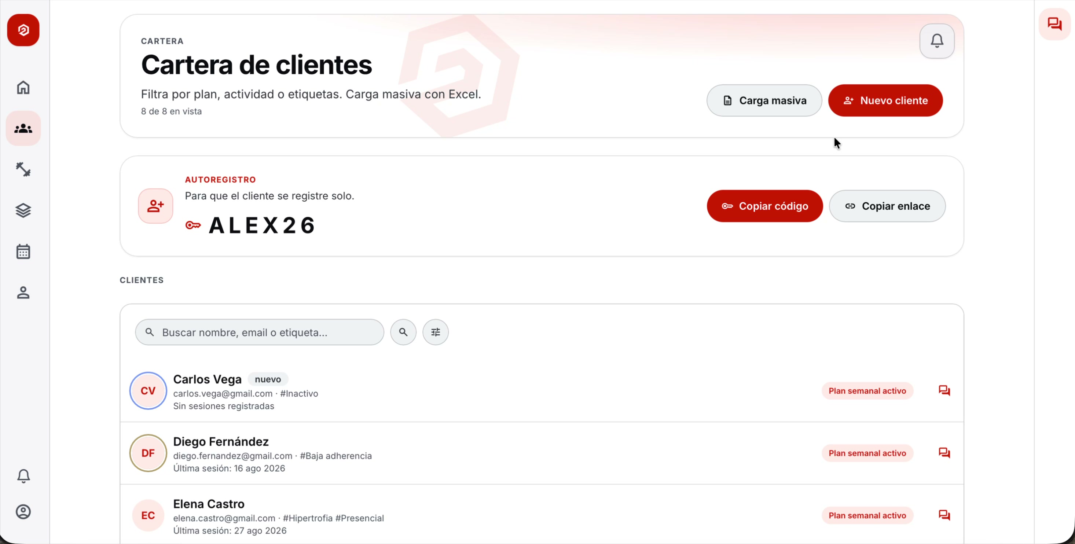Open chat with Elena Castro

944,515
